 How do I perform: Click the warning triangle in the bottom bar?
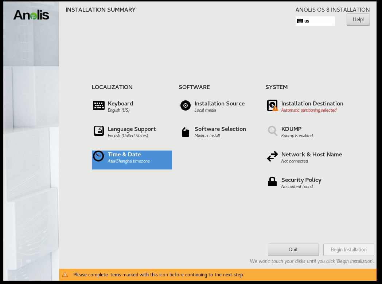click(65, 275)
